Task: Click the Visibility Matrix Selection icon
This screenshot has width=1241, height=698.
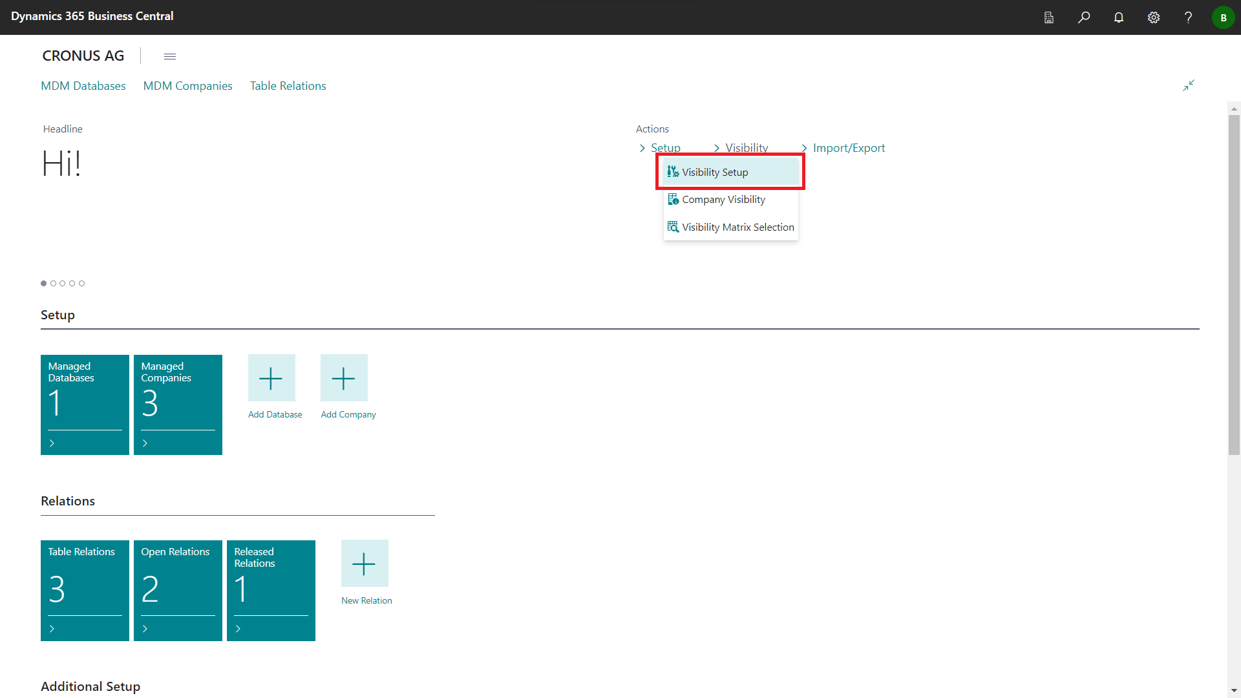Action: point(673,227)
